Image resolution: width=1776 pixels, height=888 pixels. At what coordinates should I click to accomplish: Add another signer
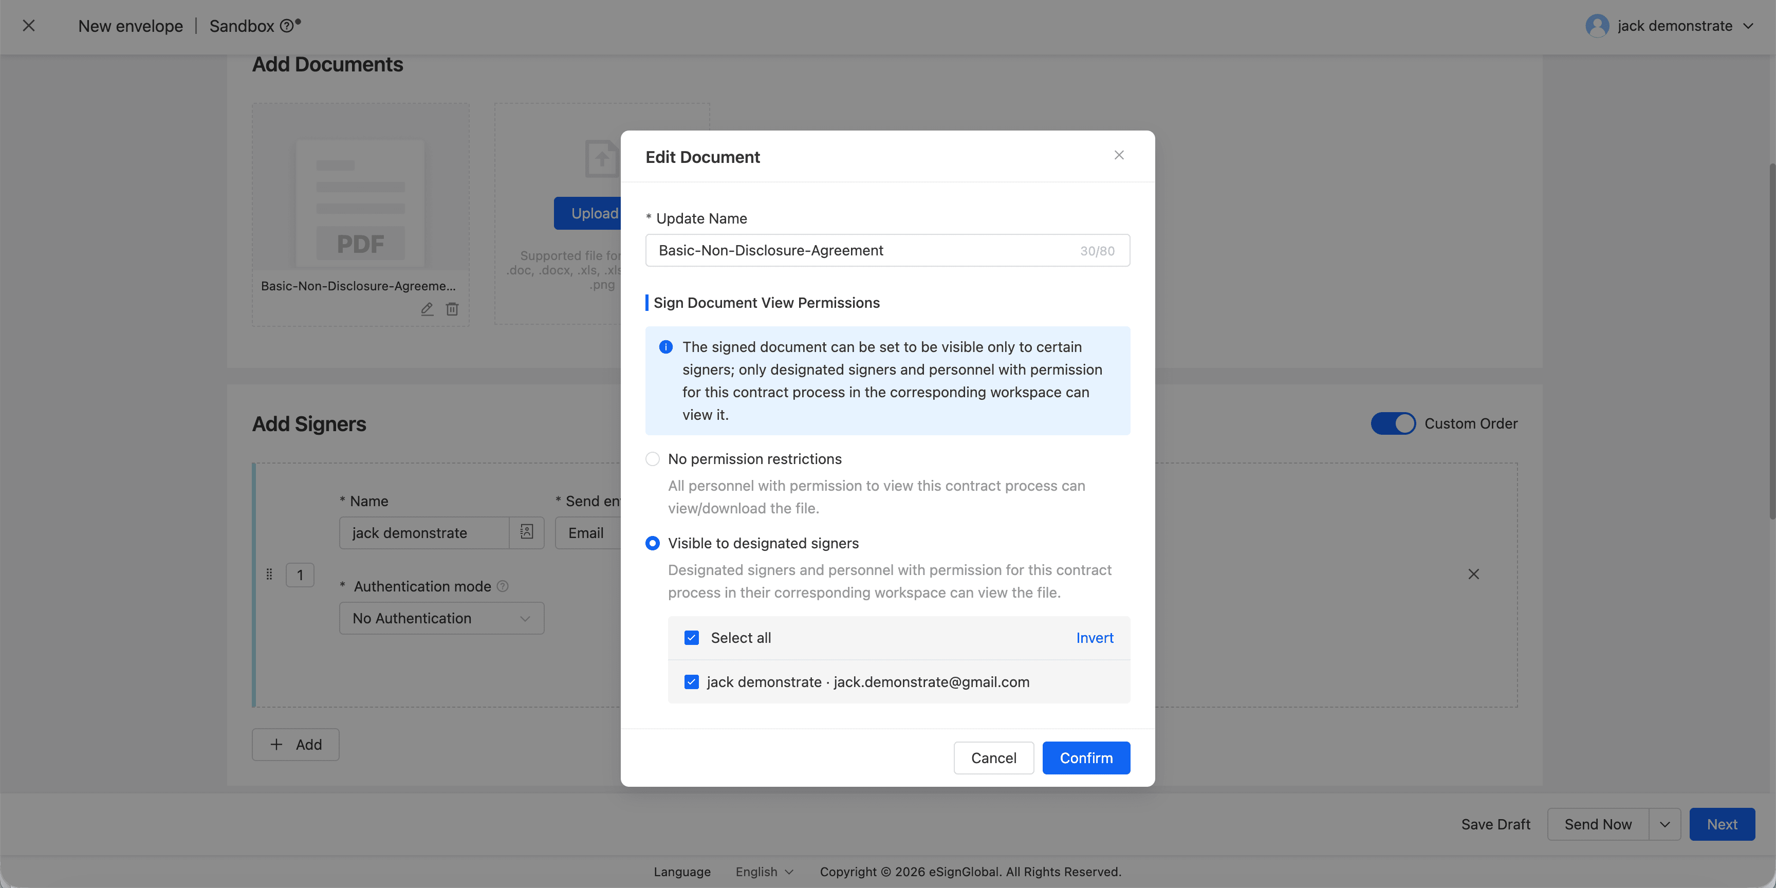coord(295,745)
